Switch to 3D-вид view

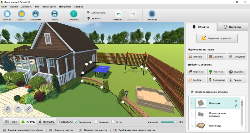[x=28, y=121]
